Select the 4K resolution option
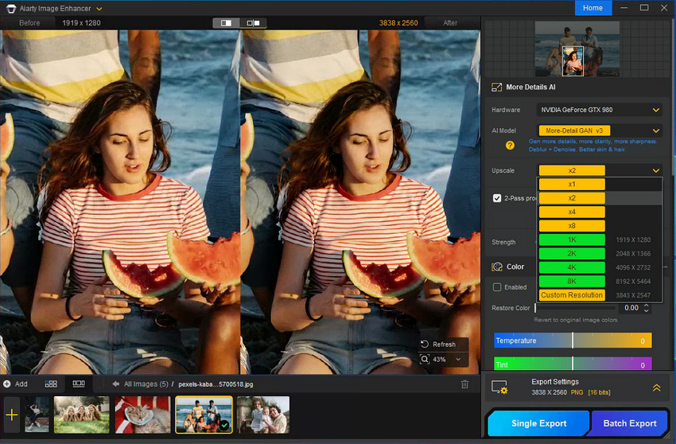 tap(572, 267)
